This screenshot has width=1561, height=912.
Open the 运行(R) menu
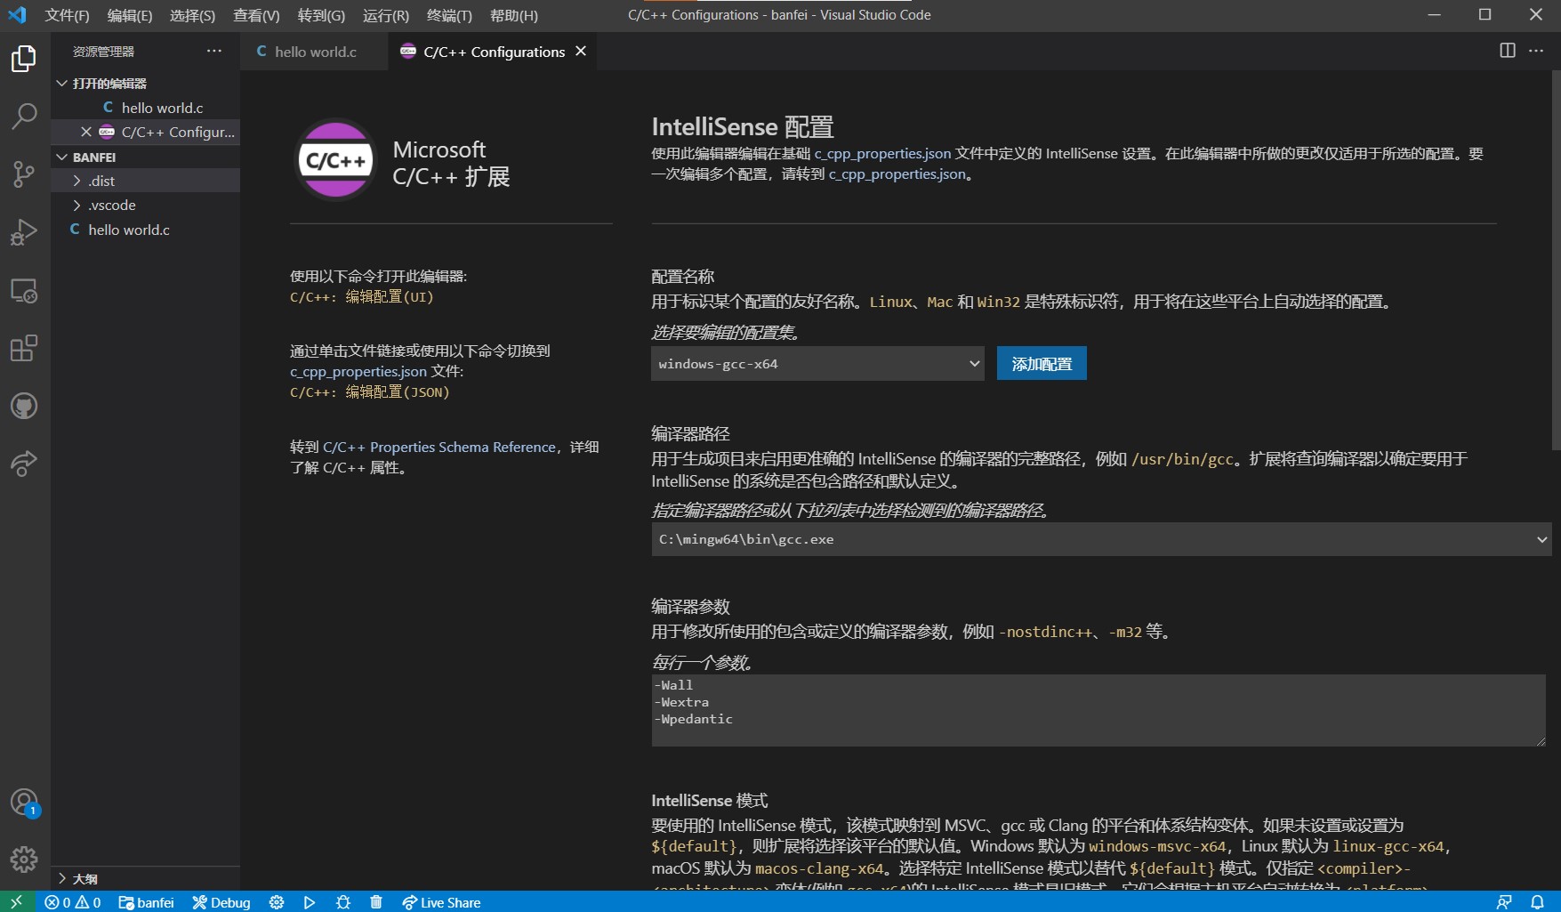point(386,15)
